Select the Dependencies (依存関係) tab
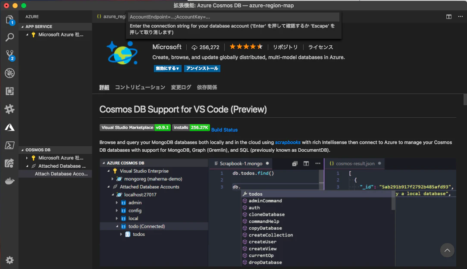The image size is (467, 269). [207, 87]
